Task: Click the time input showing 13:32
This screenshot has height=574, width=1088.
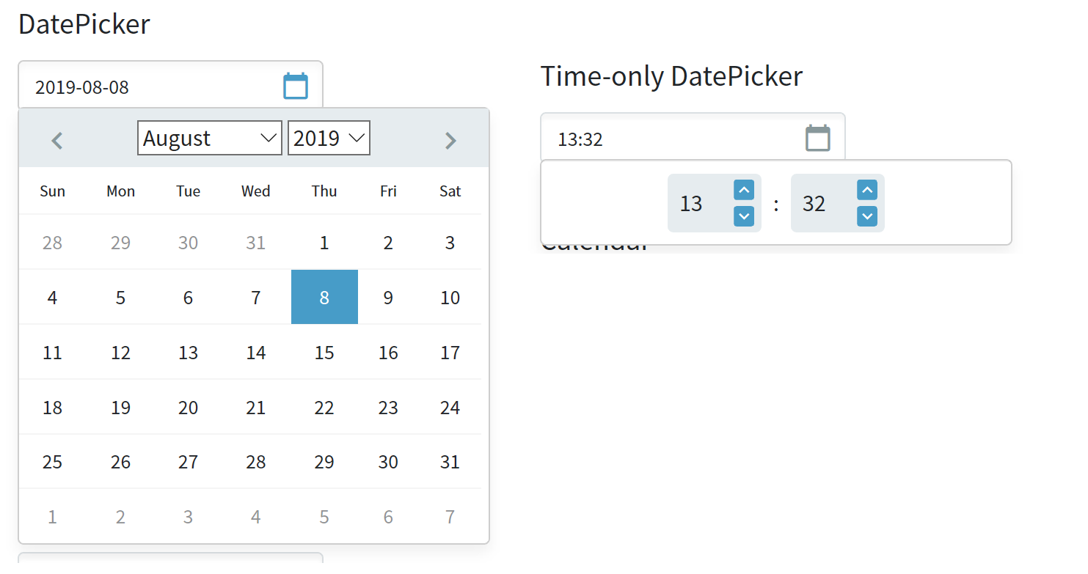Action: pos(668,139)
